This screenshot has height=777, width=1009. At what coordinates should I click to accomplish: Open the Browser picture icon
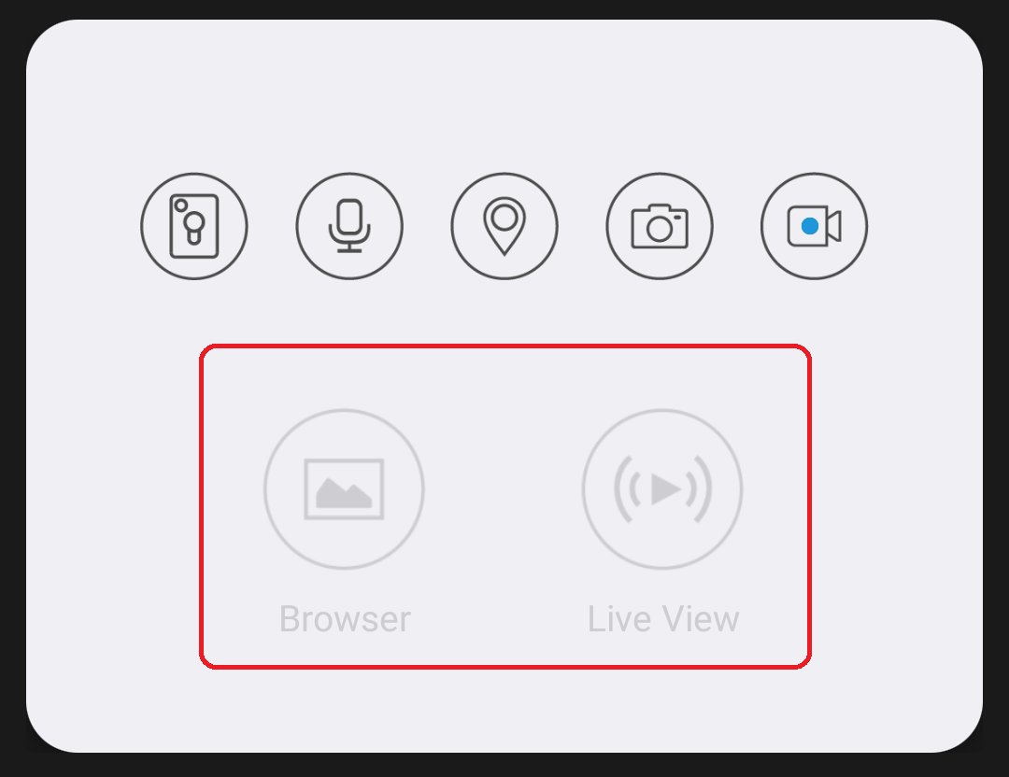344,489
